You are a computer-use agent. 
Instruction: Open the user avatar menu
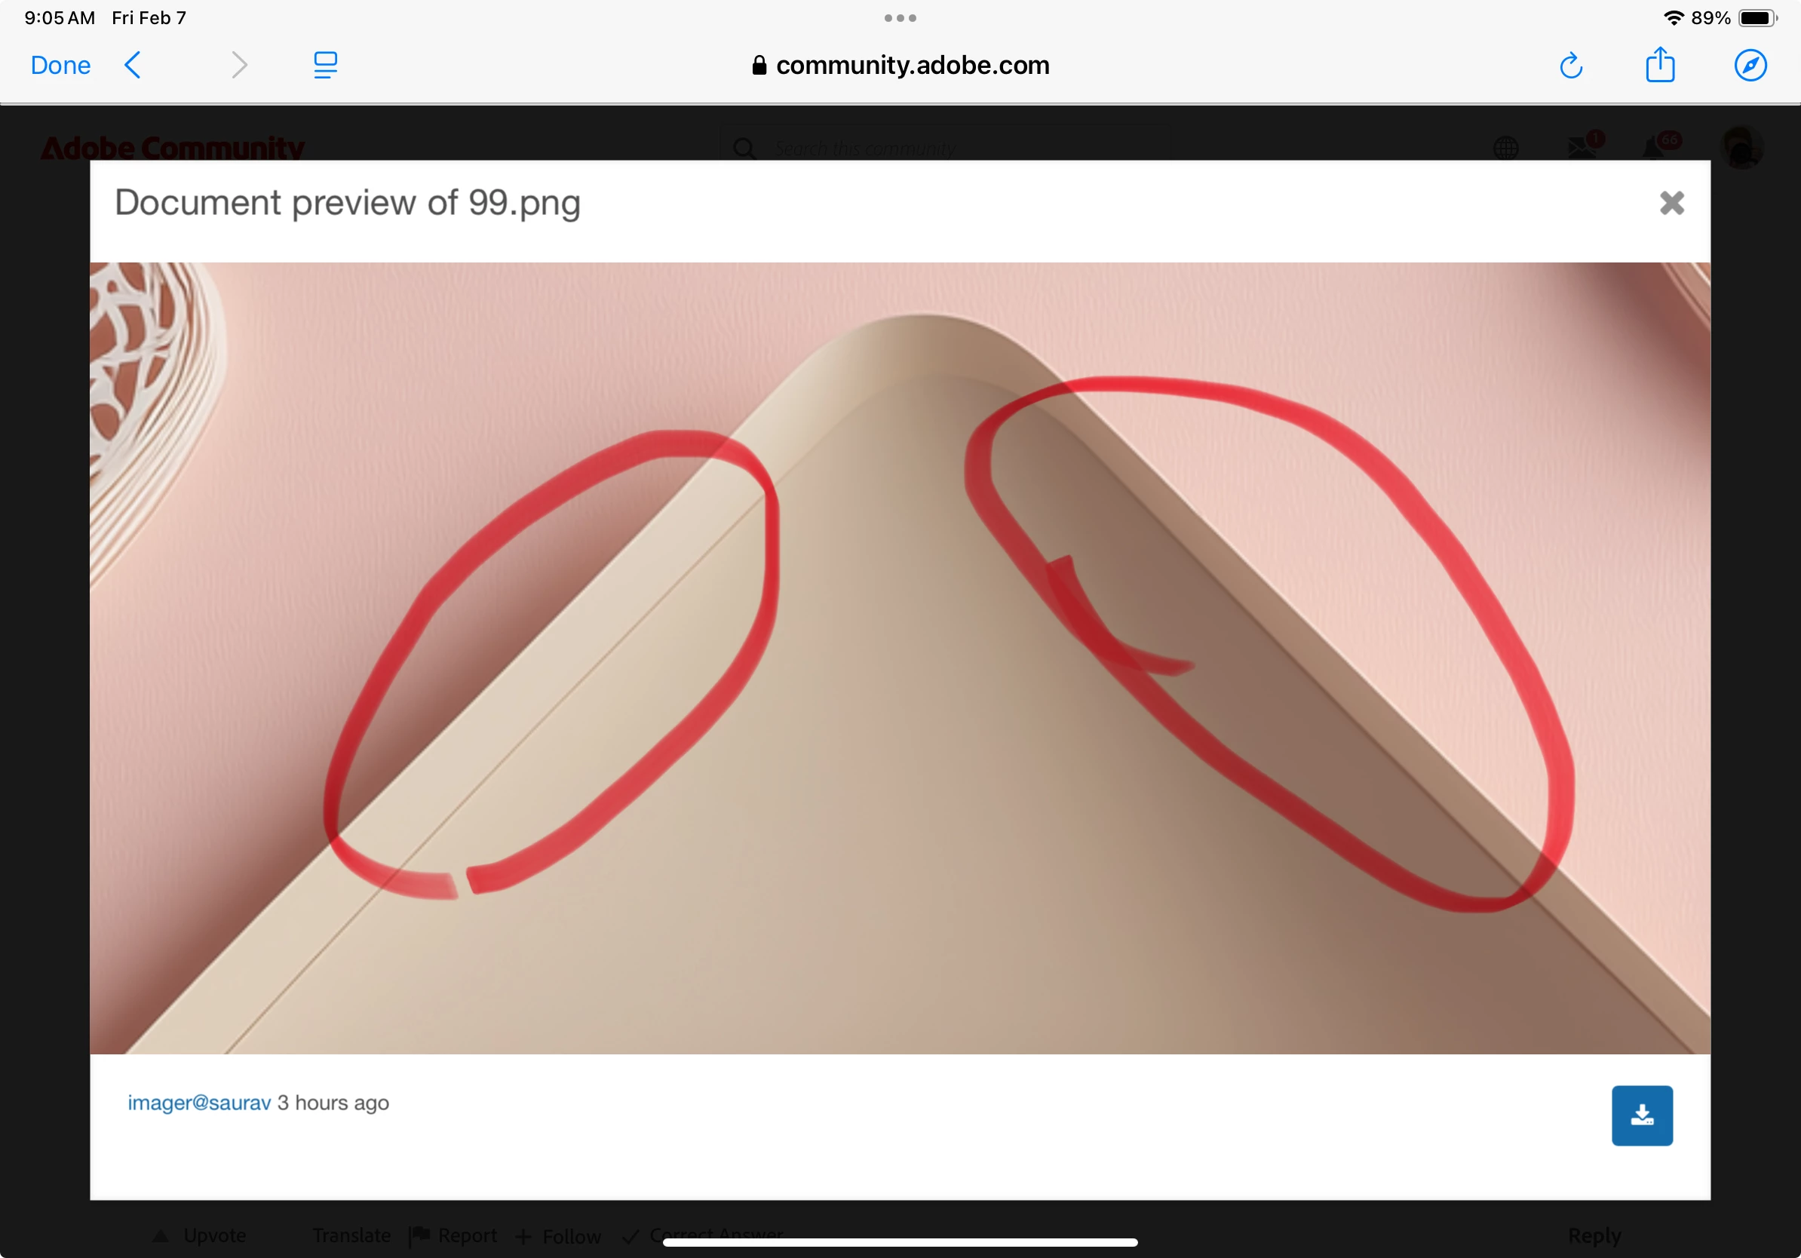(x=1741, y=148)
